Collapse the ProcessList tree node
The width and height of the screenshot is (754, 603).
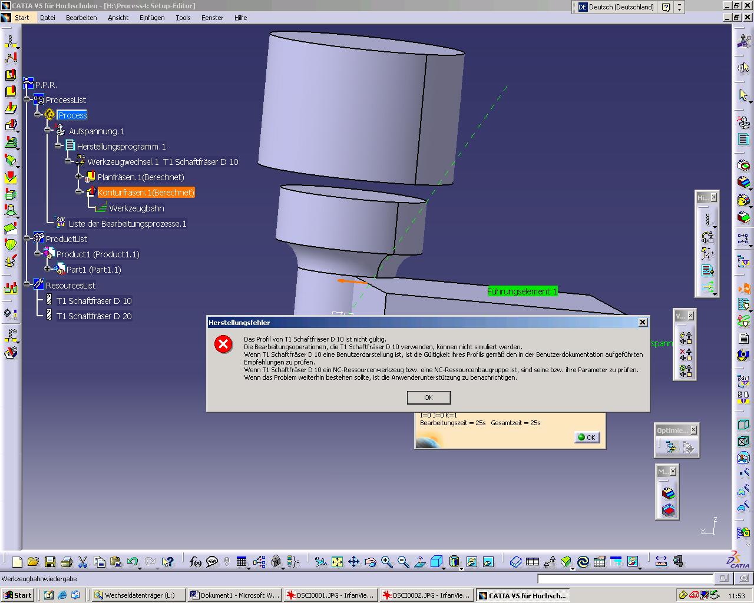(x=27, y=100)
